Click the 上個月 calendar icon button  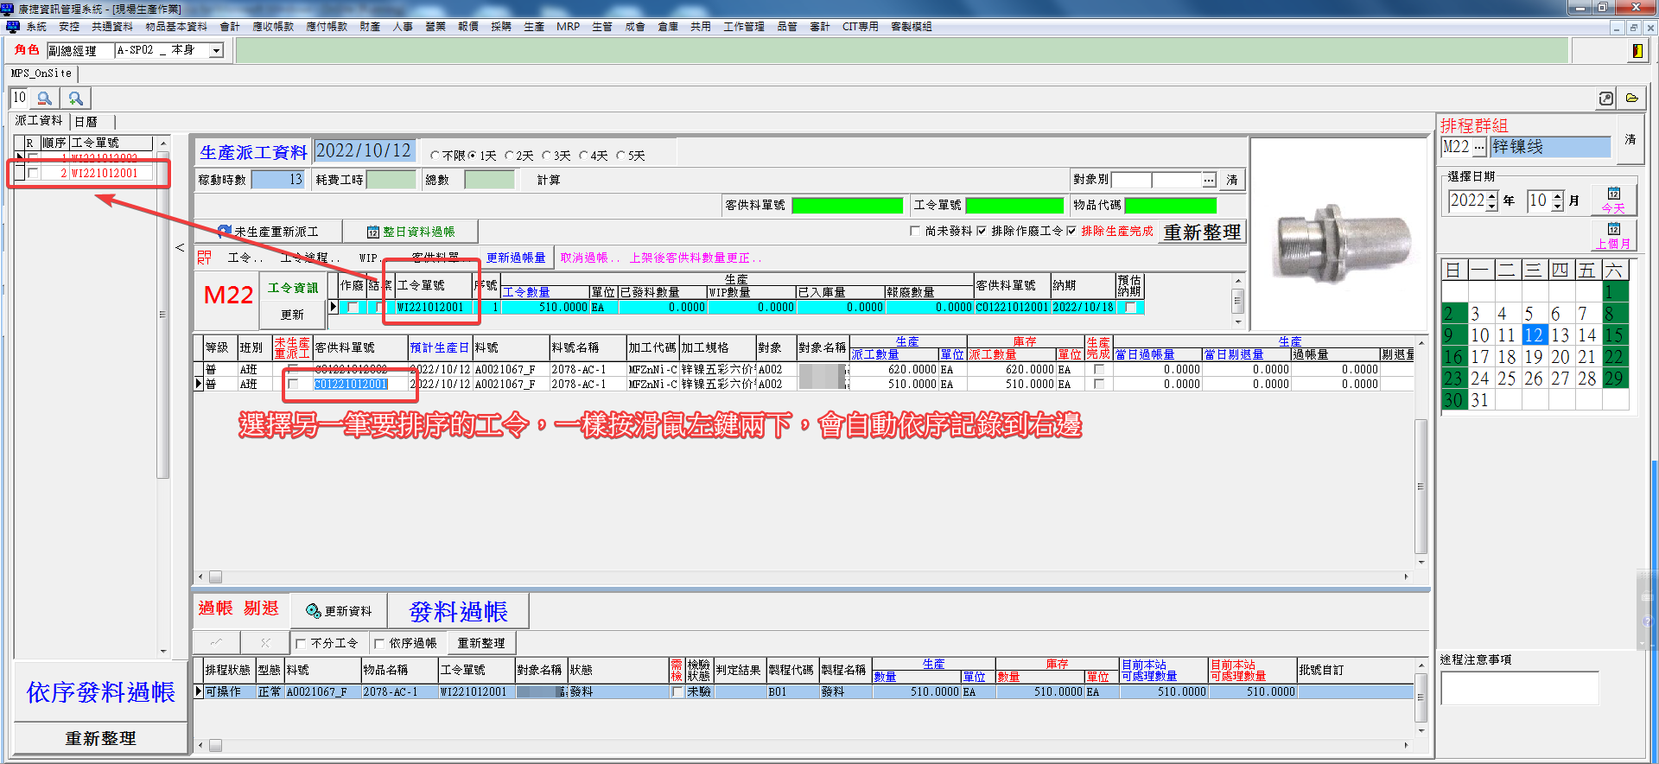coord(1613,235)
